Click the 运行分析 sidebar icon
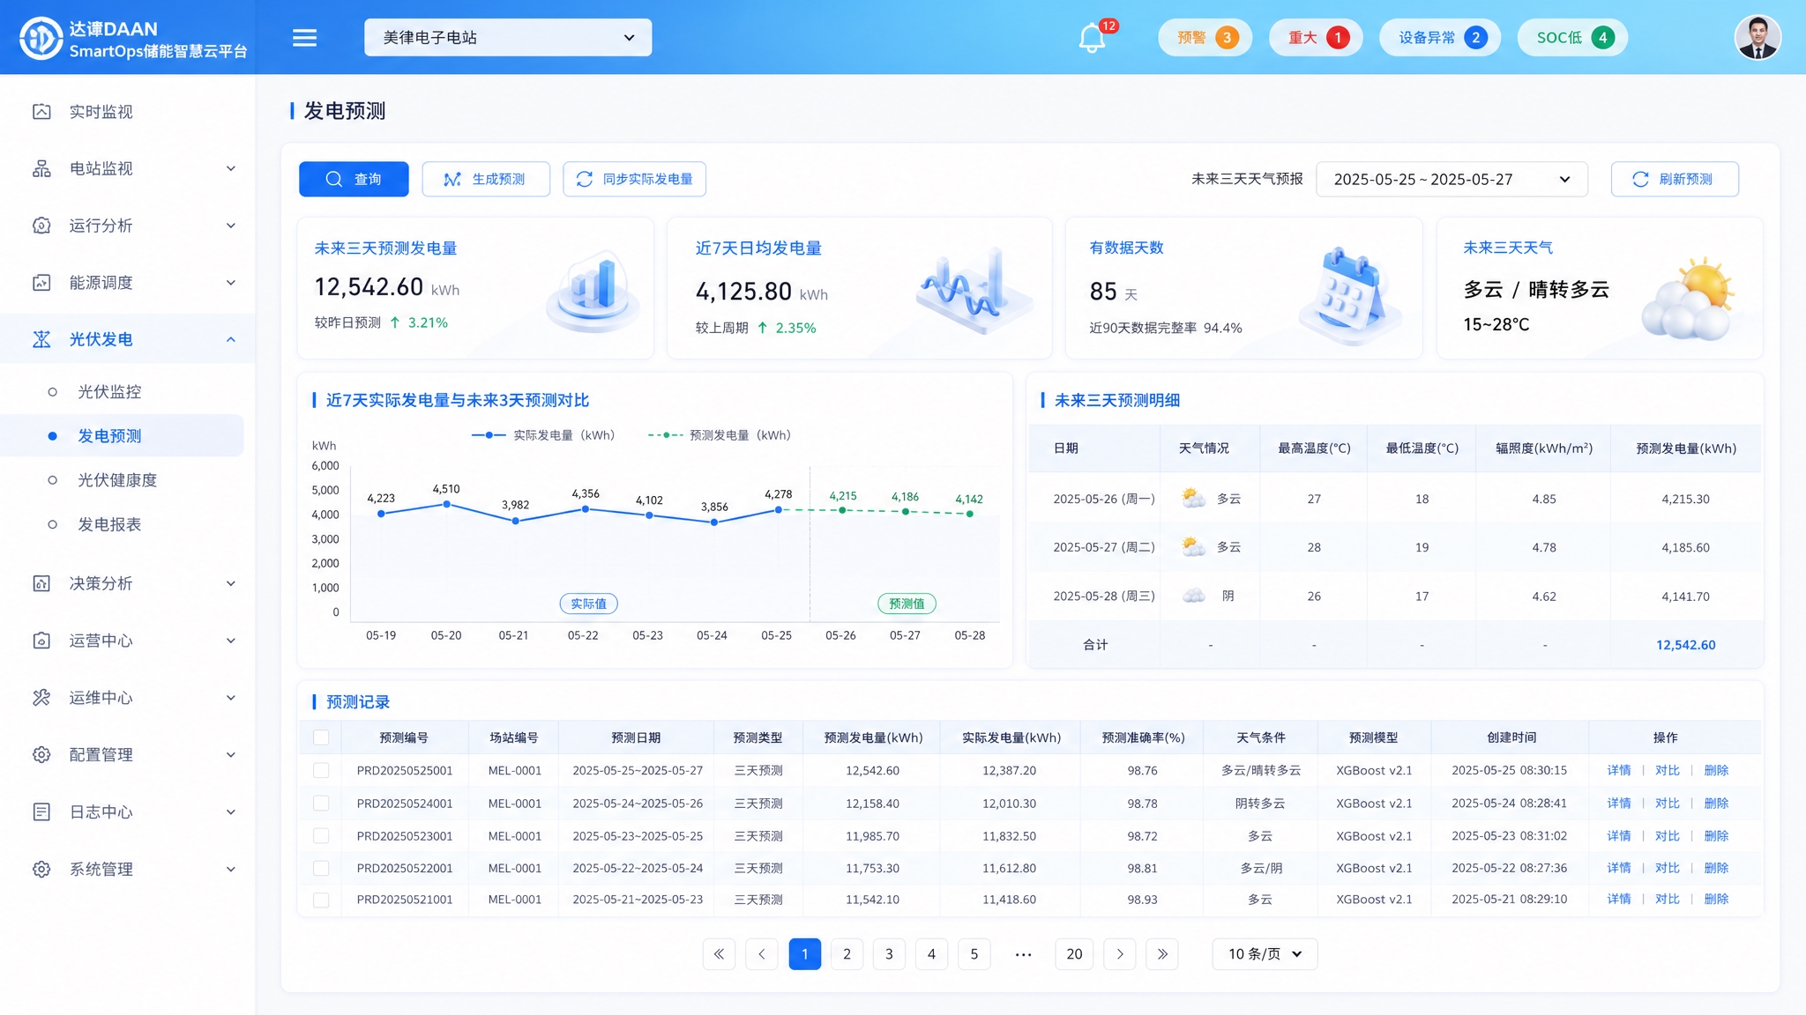 pyautogui.click(x=41, y=226)
